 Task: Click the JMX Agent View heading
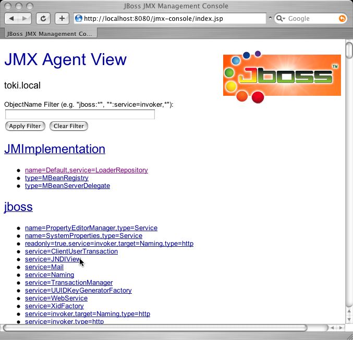(65, 59)
